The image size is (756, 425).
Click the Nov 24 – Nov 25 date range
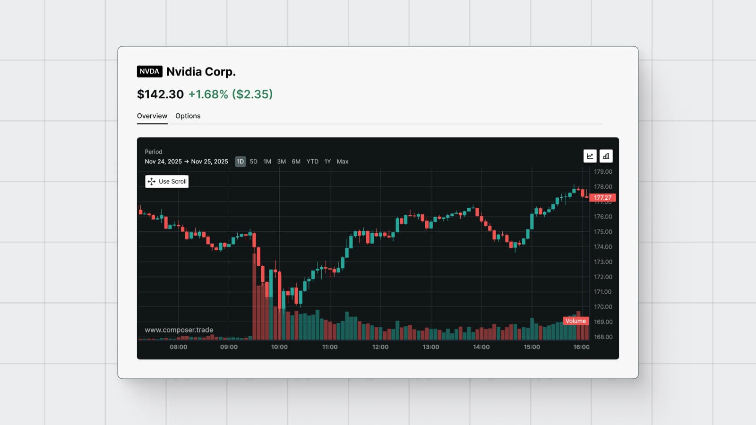click(186, 161)
